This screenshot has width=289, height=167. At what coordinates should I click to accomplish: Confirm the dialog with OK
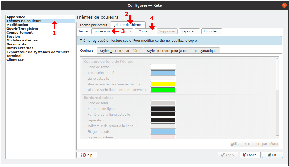tap(272, 155)
